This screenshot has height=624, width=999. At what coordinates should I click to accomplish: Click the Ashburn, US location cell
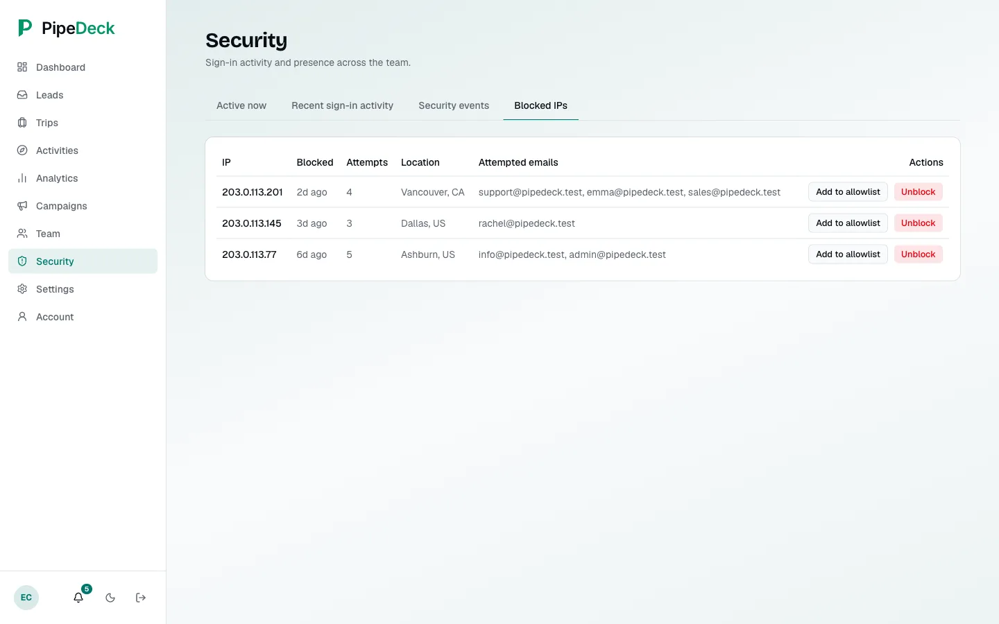point(428,254)
